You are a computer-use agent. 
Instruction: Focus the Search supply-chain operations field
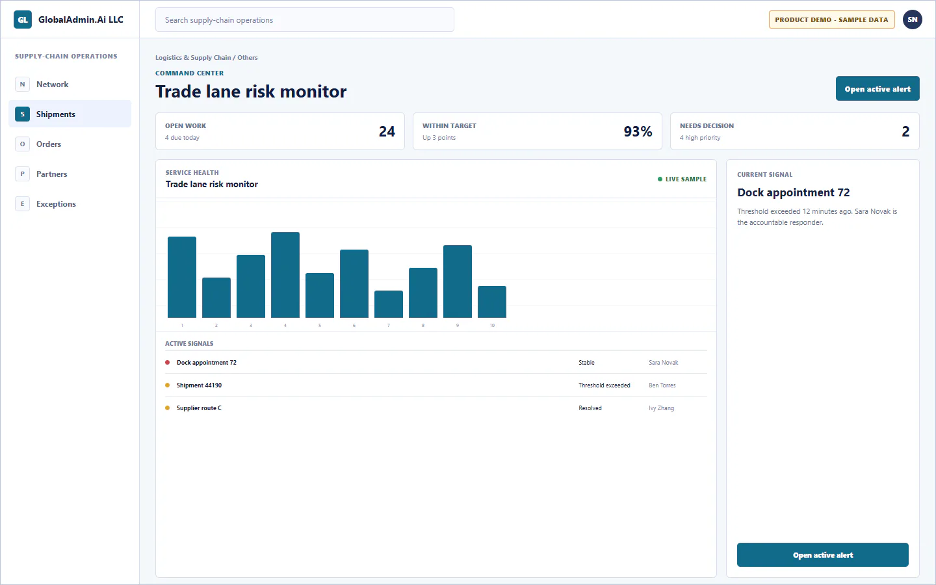pyautogui.click(x=305, y=19)
